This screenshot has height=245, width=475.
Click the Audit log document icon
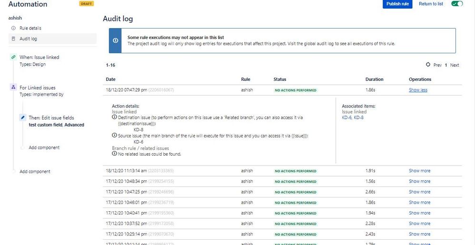click(13, 39)
